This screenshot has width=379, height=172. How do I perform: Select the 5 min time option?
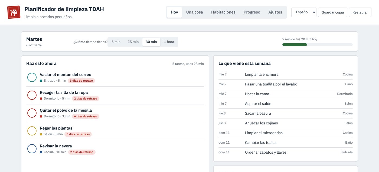click(116, 42)
